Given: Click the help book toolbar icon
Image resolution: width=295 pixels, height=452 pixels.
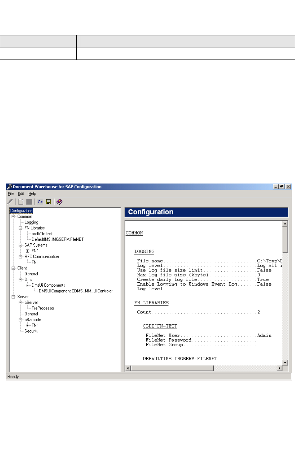Looking at the screenshot, I should pyautogui.click(x=59, y=202).
